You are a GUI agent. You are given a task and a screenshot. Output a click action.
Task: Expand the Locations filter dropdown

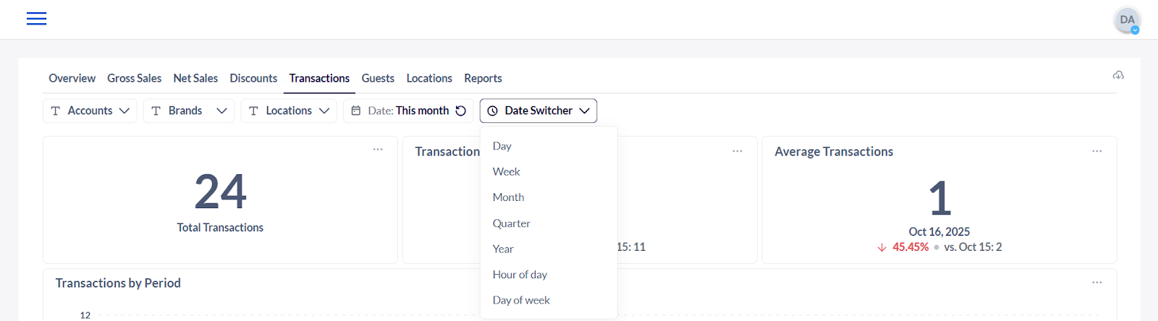click(x=288, y=111)
